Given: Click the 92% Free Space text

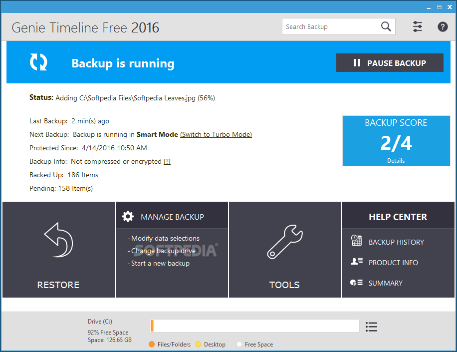Looking at the screenshot, I should pos(108,332).
